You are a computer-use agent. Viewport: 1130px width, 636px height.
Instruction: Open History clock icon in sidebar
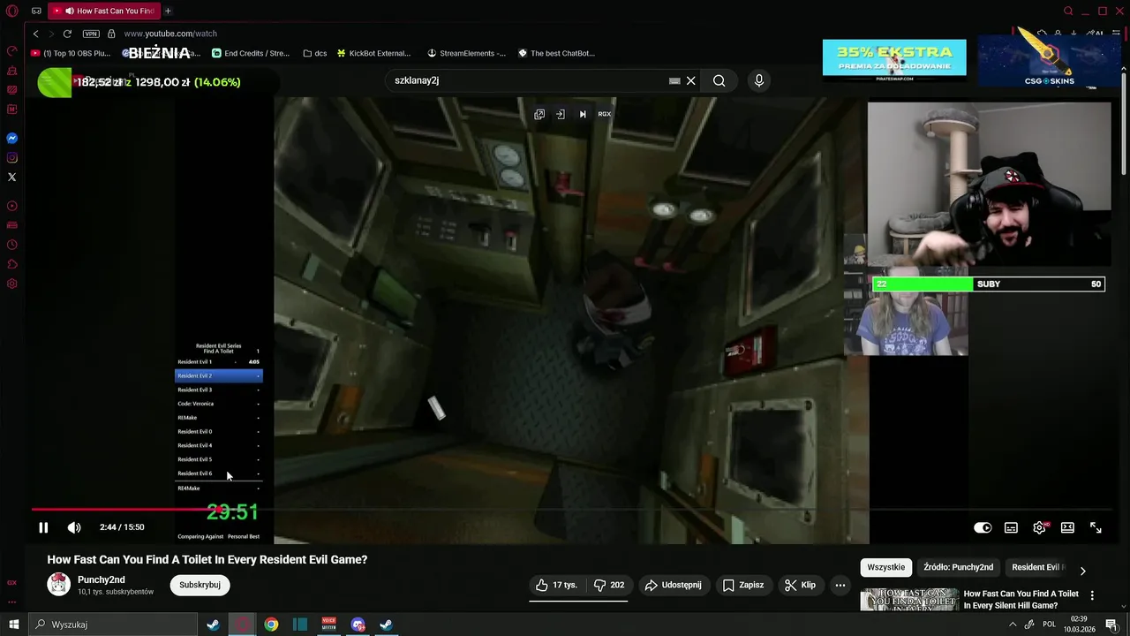pos(12,245)
